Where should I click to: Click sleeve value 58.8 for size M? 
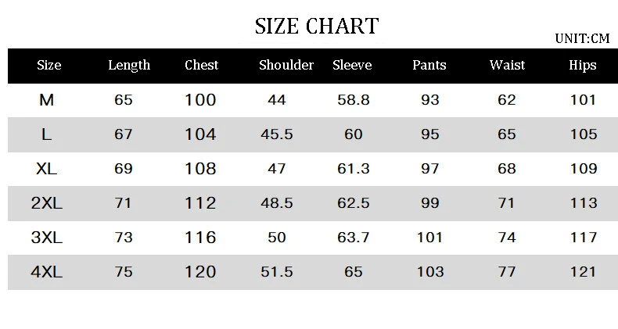click(x=354, y=100)
